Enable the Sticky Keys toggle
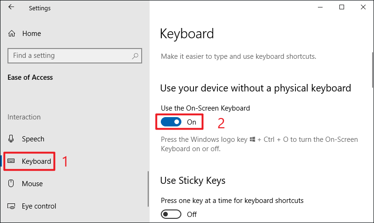Screen dimensions: 374x223 pyautogui.click(x=171, y=214)
